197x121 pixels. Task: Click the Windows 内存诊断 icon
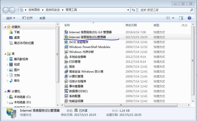click(x=66, y=52)
